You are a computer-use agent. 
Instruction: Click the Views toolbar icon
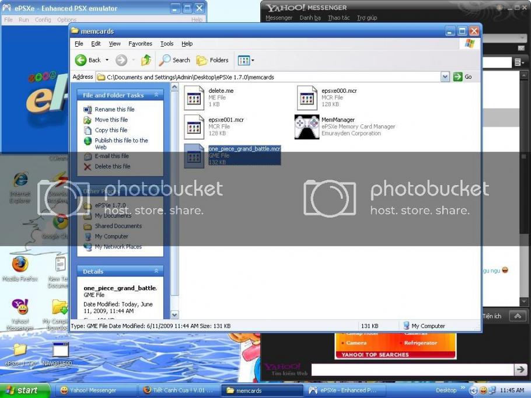[x=243, y=60]
